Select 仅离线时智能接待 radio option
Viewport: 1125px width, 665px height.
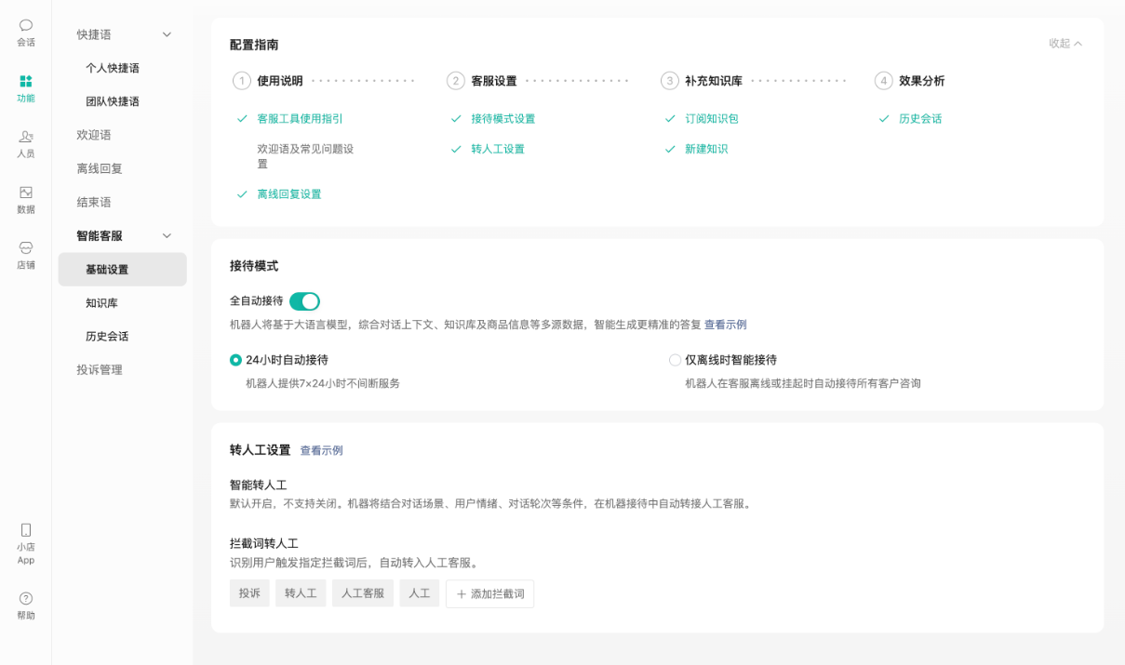pos(675,360)
